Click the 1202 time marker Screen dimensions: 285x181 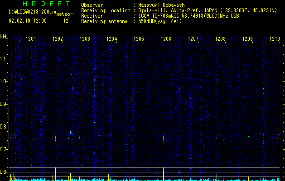click(x=58, y=38)
